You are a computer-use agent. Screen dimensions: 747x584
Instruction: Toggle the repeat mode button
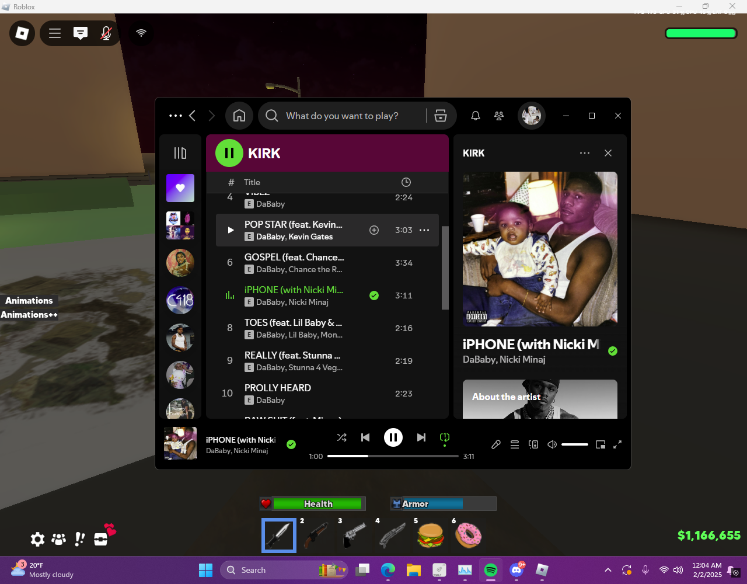click(x=445, y=437)
